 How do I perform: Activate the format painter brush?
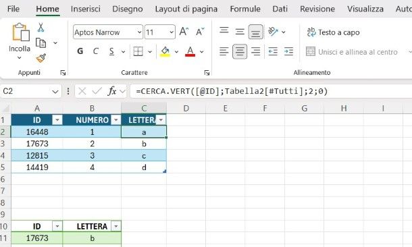pyautogui.click(x=41, y=58)
